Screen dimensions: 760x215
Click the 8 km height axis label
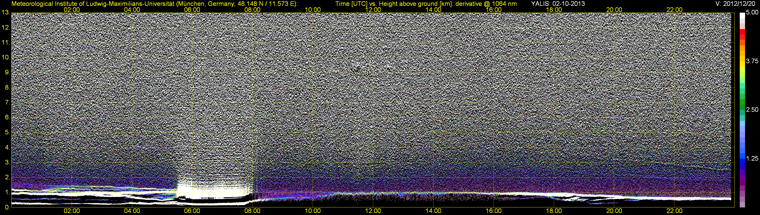click(7, 88)
